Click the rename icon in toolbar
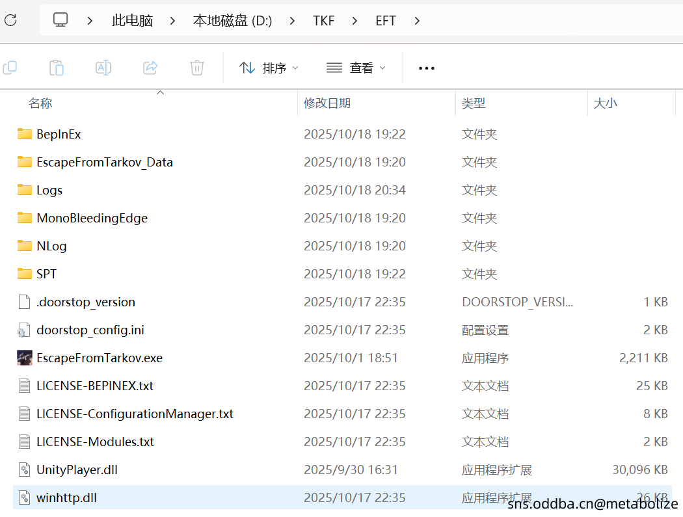Screen dimensions: 683x517 click(103, 68)
